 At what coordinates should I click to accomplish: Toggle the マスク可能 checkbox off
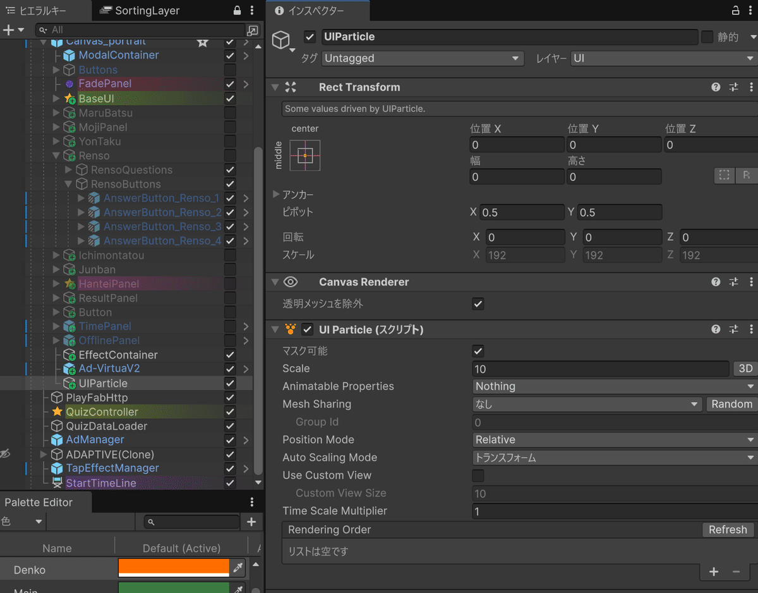click(x=478, y=351)
